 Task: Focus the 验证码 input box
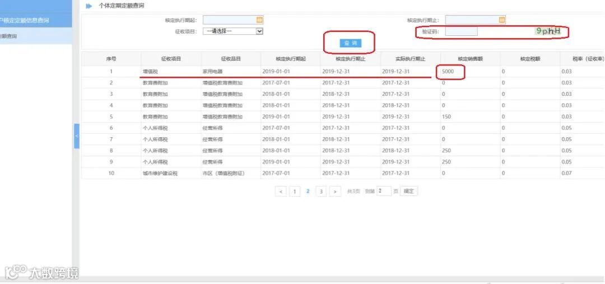click(x=462, y=31)
